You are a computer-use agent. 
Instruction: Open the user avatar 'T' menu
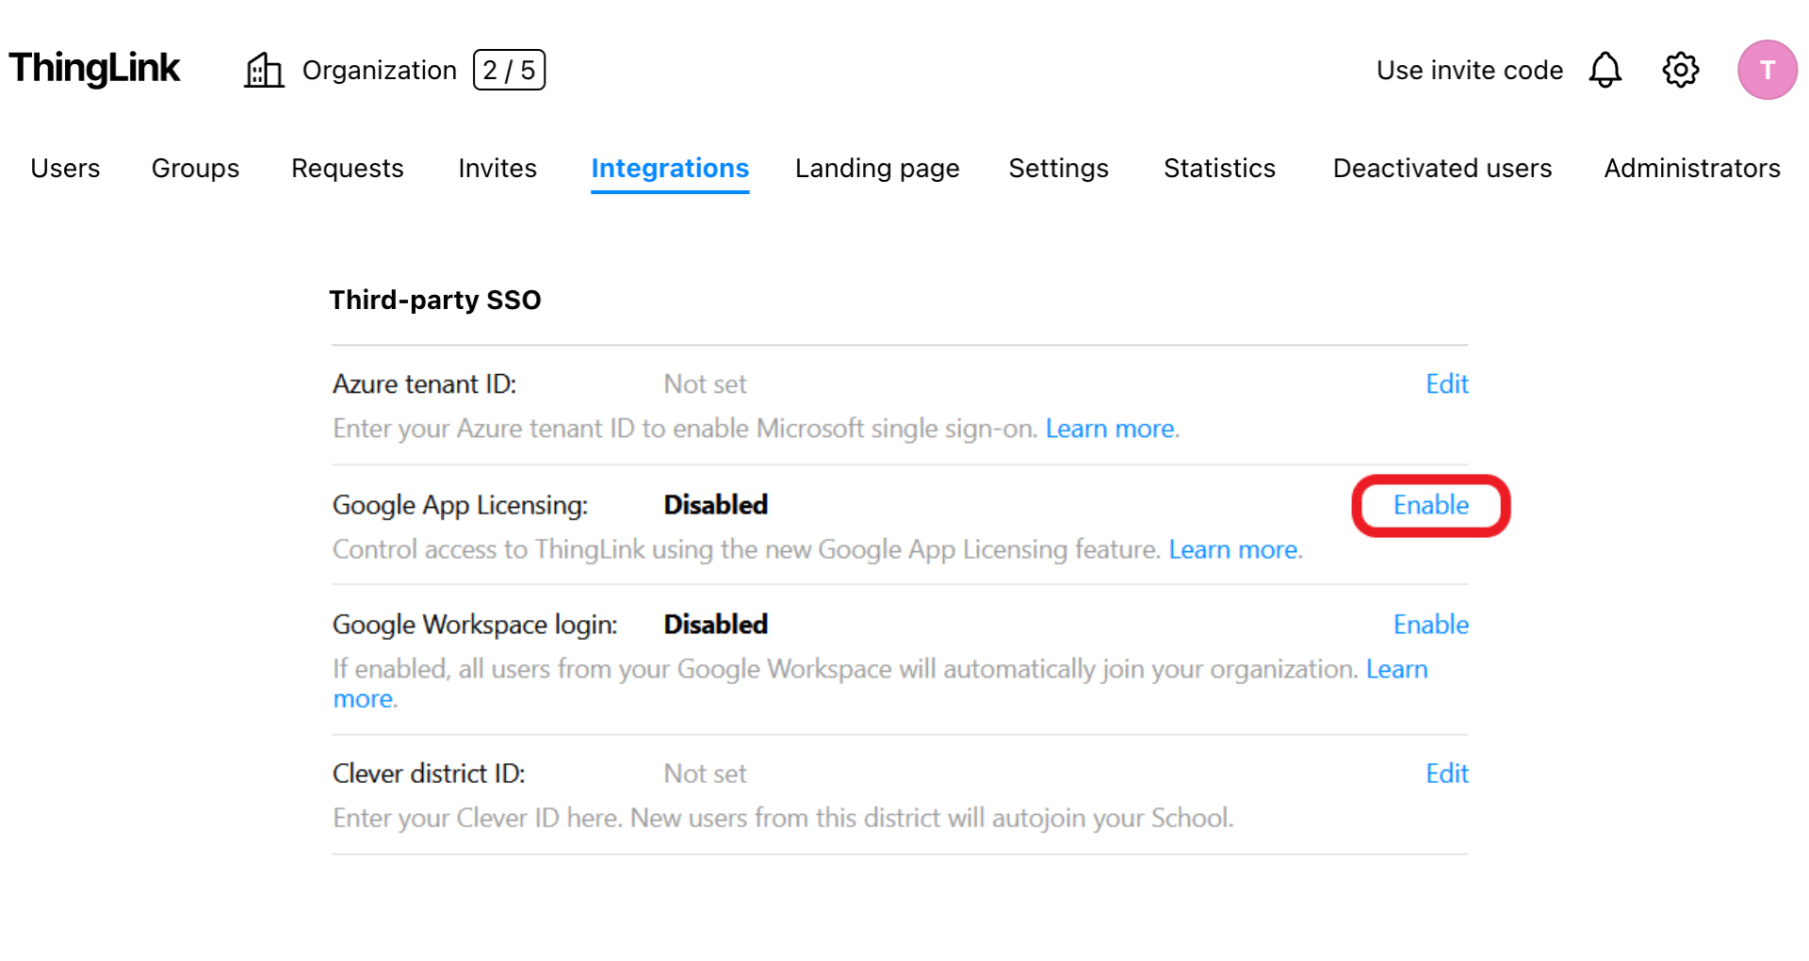pyautogui.click(x=1767, y=70)
